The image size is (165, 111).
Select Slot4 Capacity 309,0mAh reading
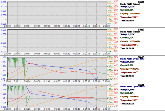[x=129, y=97]
